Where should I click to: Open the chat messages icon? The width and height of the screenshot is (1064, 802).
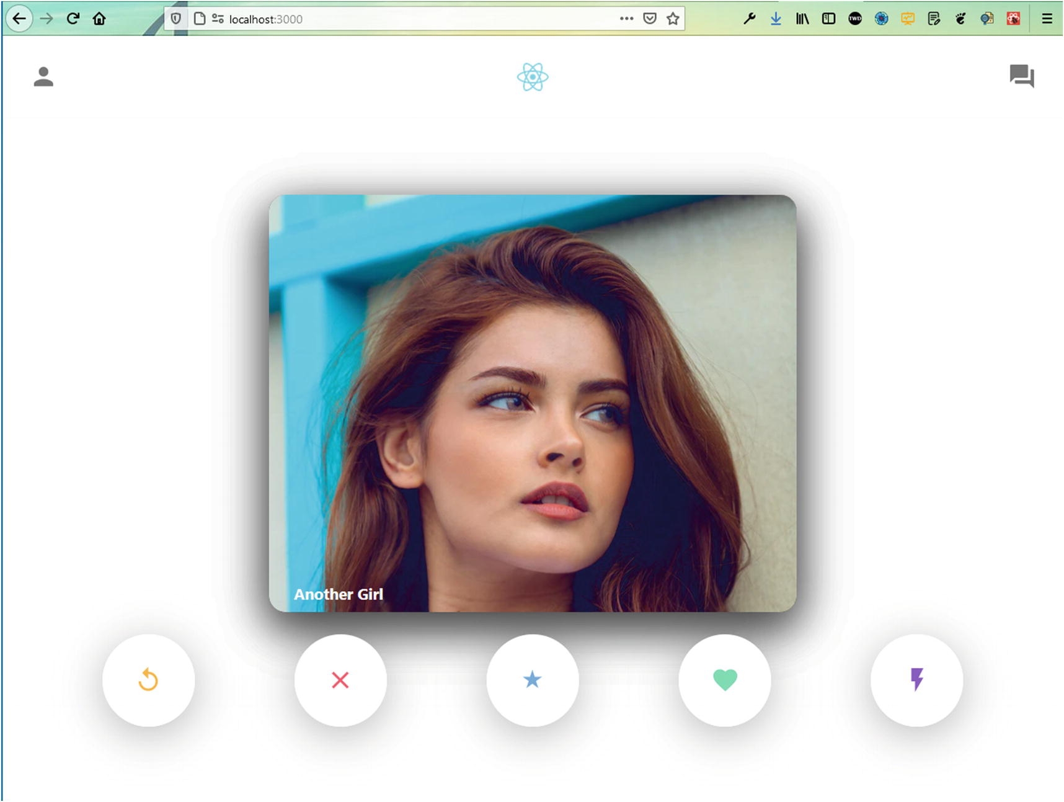click(1021, 76)
